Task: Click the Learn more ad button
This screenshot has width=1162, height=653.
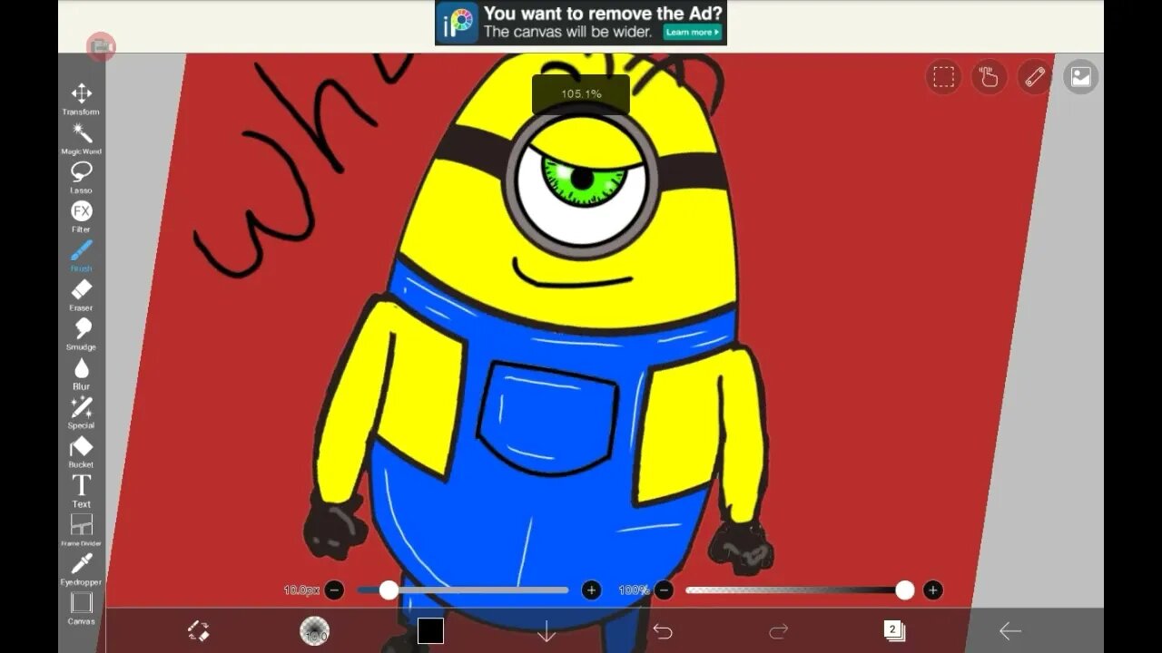Action: tap(692, 32)
